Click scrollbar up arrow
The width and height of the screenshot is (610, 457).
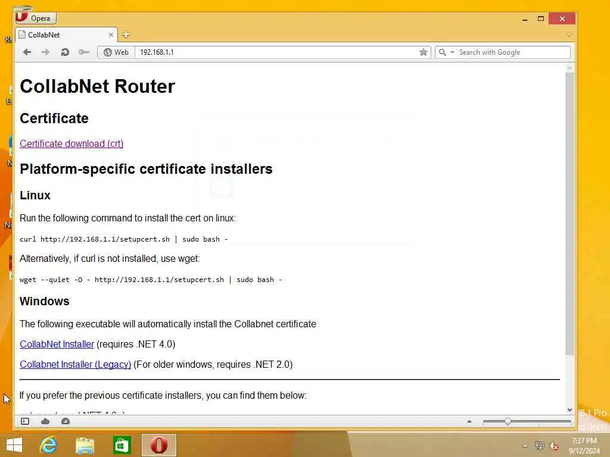(569, 68)
